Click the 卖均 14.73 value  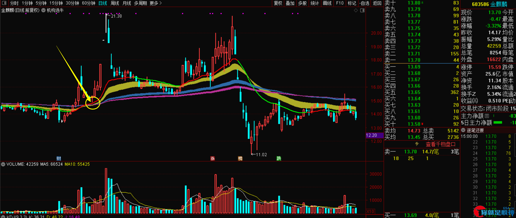pyautogui.click(x=414, y=131)
